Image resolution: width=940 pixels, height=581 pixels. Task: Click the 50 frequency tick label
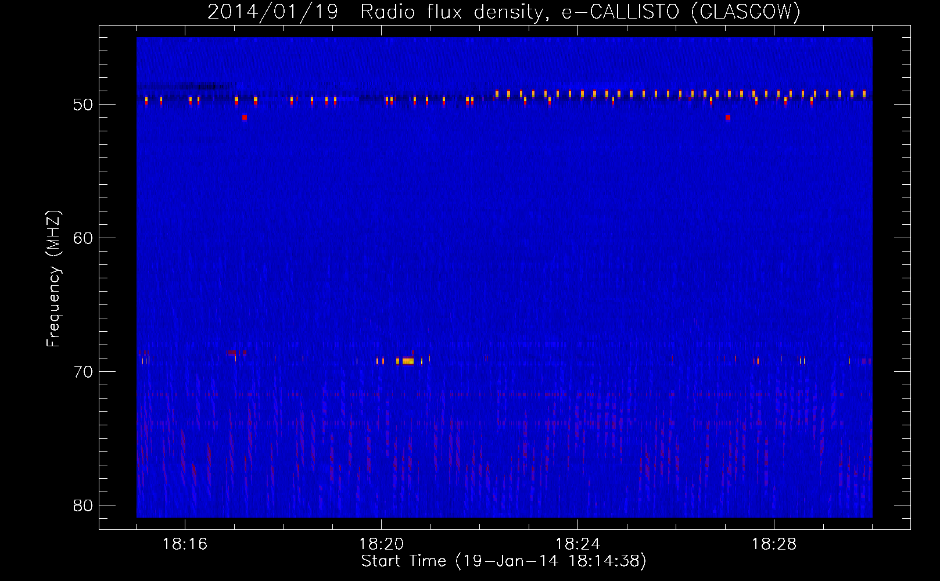(x=83, y=105)
